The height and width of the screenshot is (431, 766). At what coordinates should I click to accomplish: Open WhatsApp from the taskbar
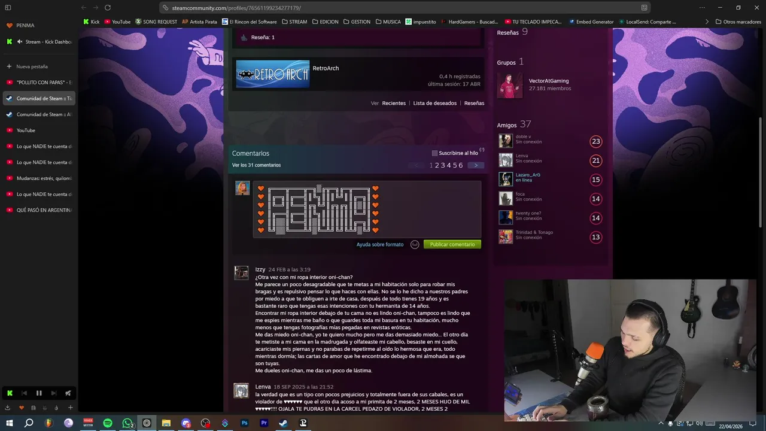pyautogui.click(x=127, y=423)
